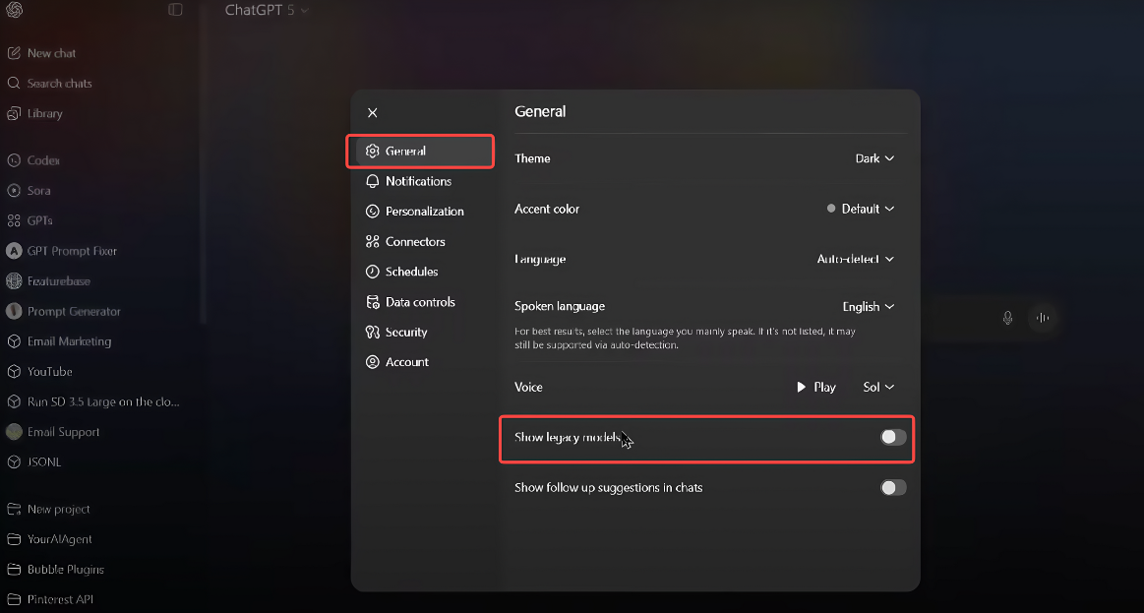Viewport: 1144px width, 613px height.
Task: Open voice mode with the waveform icon
Action: (1042, 318)
